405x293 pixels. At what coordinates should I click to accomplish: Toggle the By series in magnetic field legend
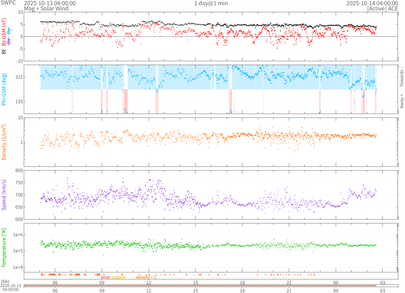click(9, 30)
